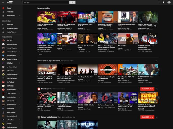Open Bazar du Grenier channel in sidebar

pos(11,52)
